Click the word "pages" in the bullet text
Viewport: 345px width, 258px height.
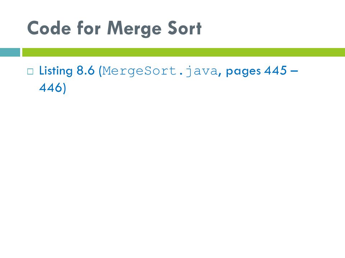[x=243, y=72]
